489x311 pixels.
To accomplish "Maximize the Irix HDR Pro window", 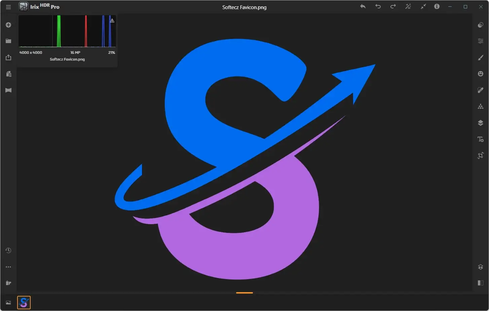I will tap(465, 7).
